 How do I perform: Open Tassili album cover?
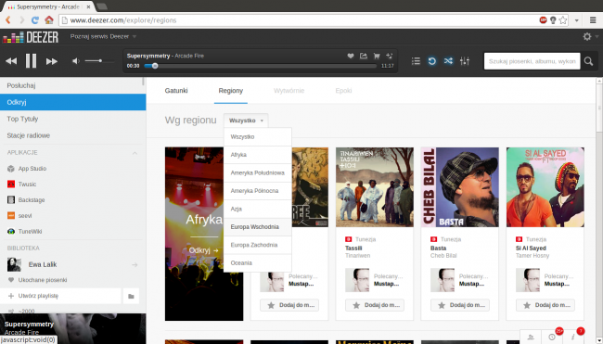(375, 187)
